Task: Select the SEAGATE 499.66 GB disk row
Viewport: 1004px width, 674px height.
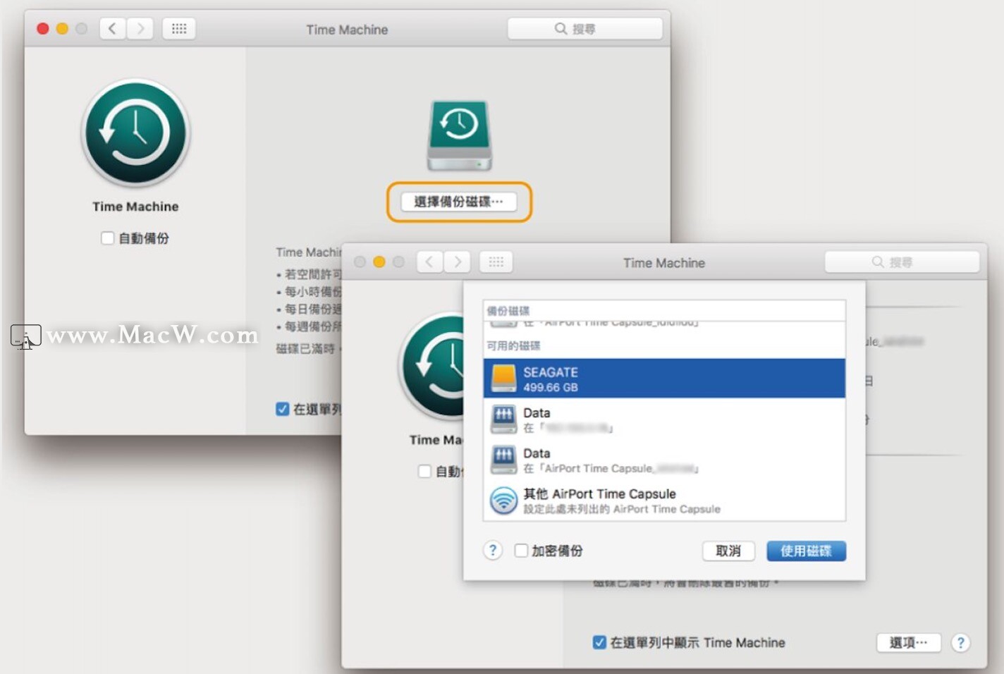Action: click(664, 379)
